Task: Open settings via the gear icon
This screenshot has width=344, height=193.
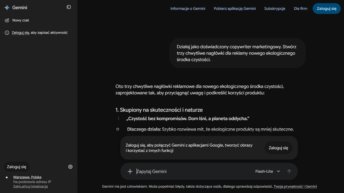Action: [70, 167]
